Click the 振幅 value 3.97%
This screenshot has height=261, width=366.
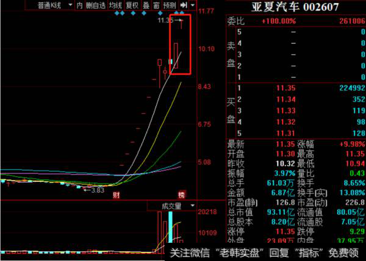pos(284,173)
